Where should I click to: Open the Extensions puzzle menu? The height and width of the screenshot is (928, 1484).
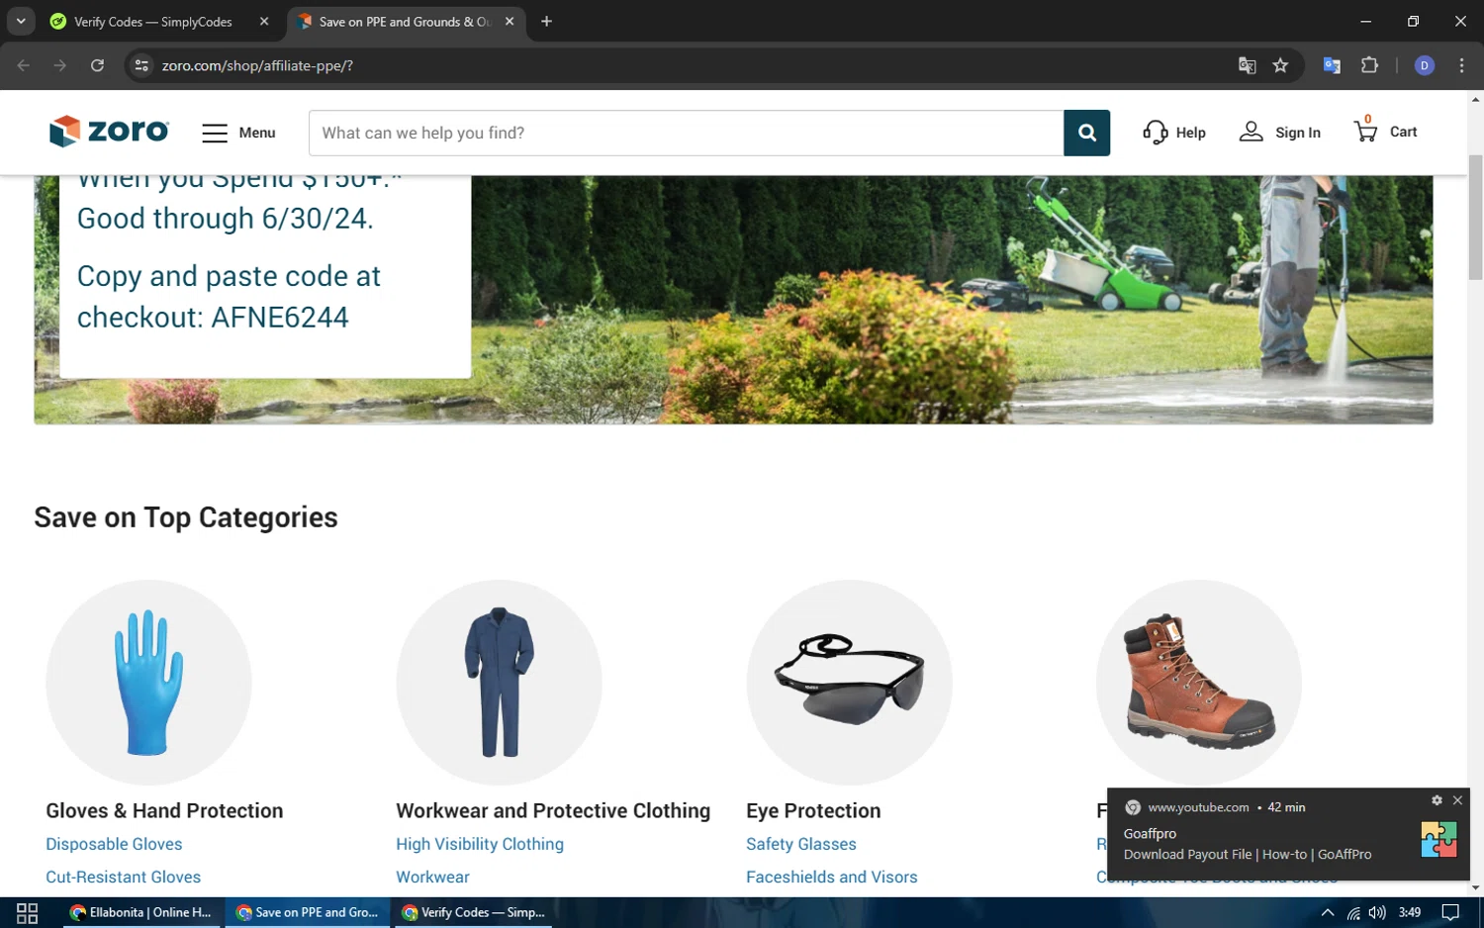1369,65
